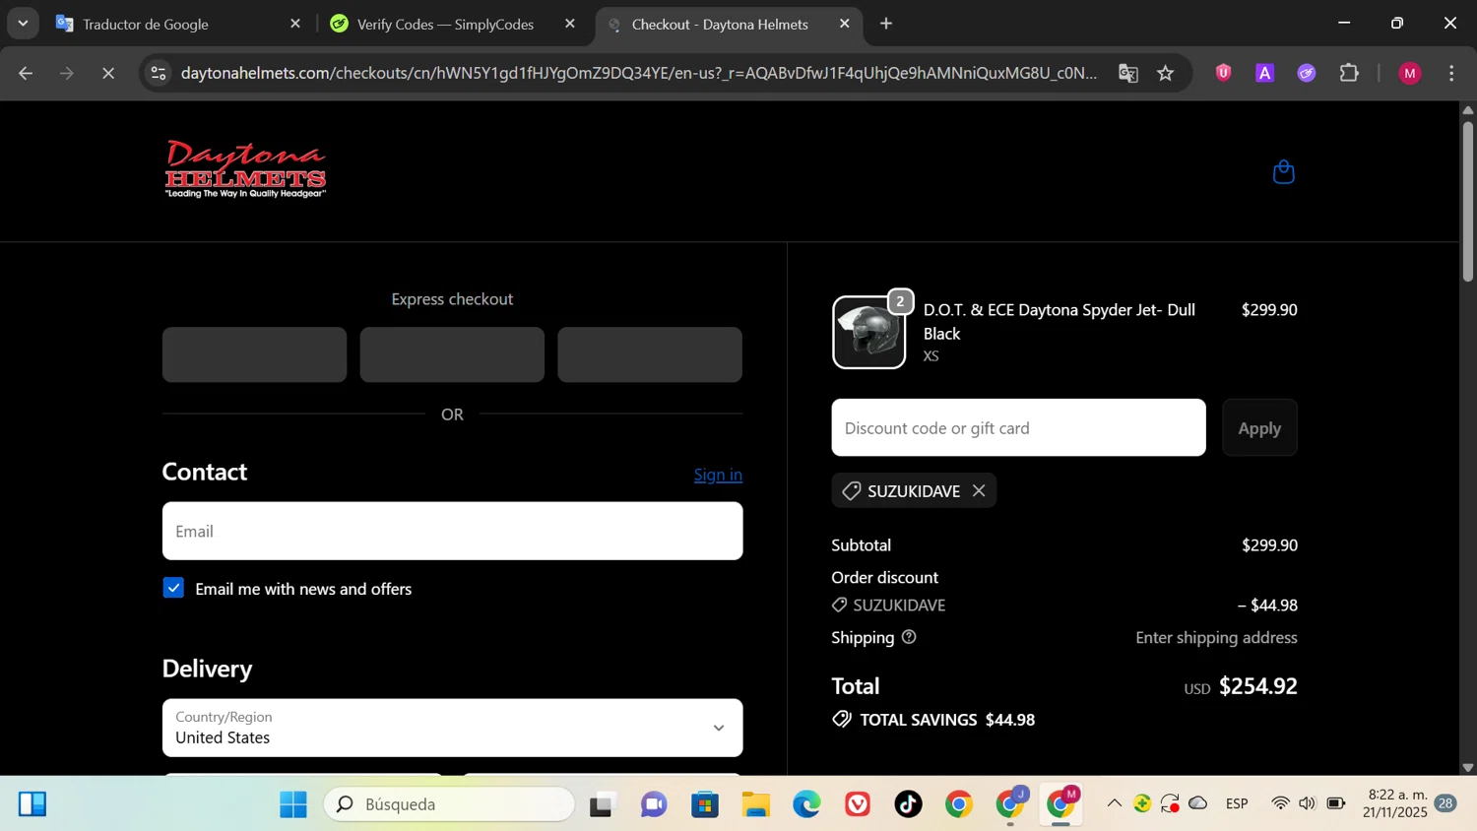1477x831 pixels.
Task: Open the purple round extension icon
Action: pyautogui.click(x=1307, y=73)
